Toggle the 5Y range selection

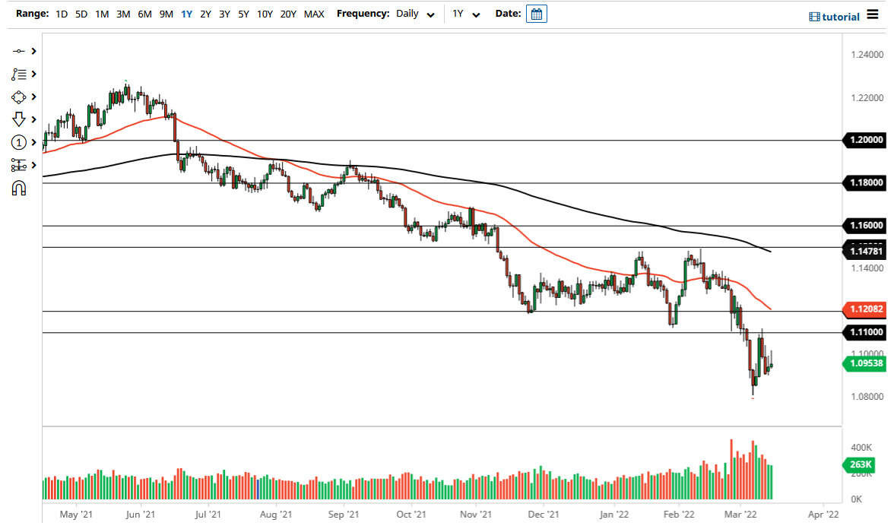pos(243,14)
